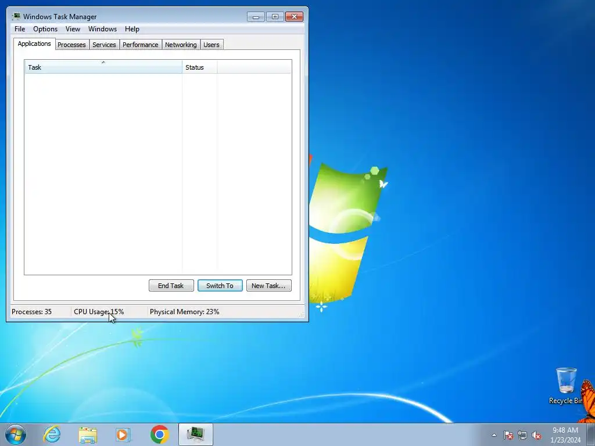This screenshot has width=595, height=446.
Task: Sort by the Status column header
Action: (x=200, y=67)
